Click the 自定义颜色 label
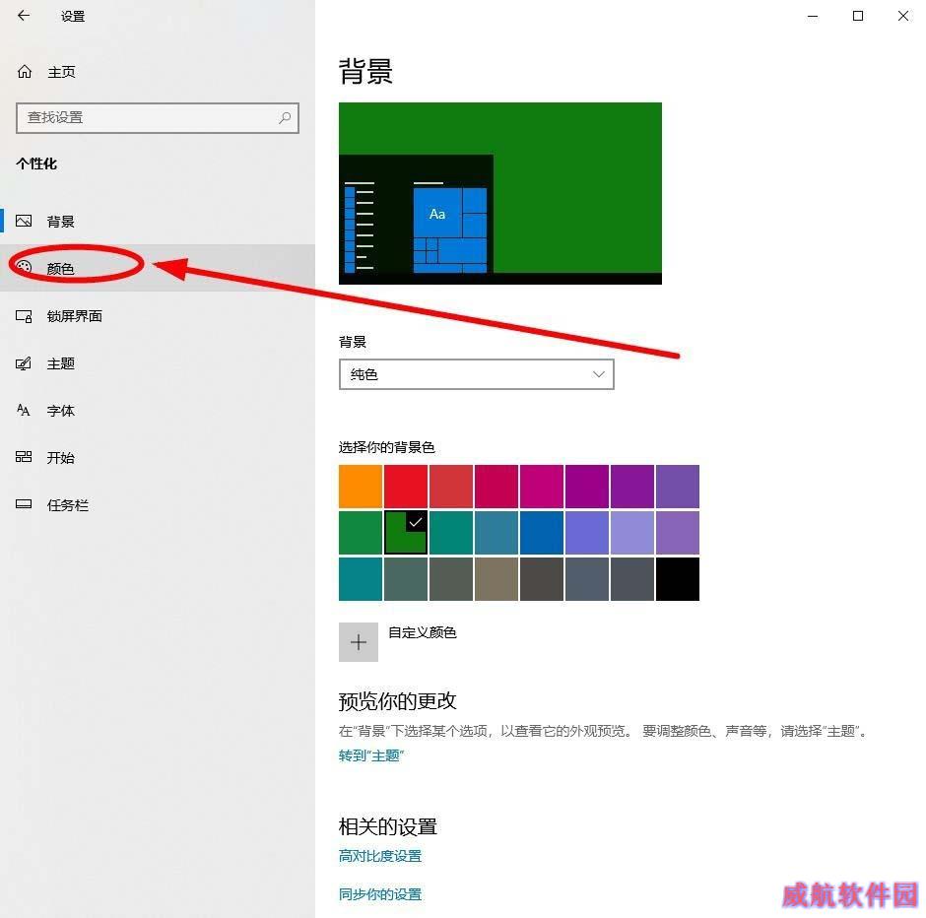 coord(423,632)
